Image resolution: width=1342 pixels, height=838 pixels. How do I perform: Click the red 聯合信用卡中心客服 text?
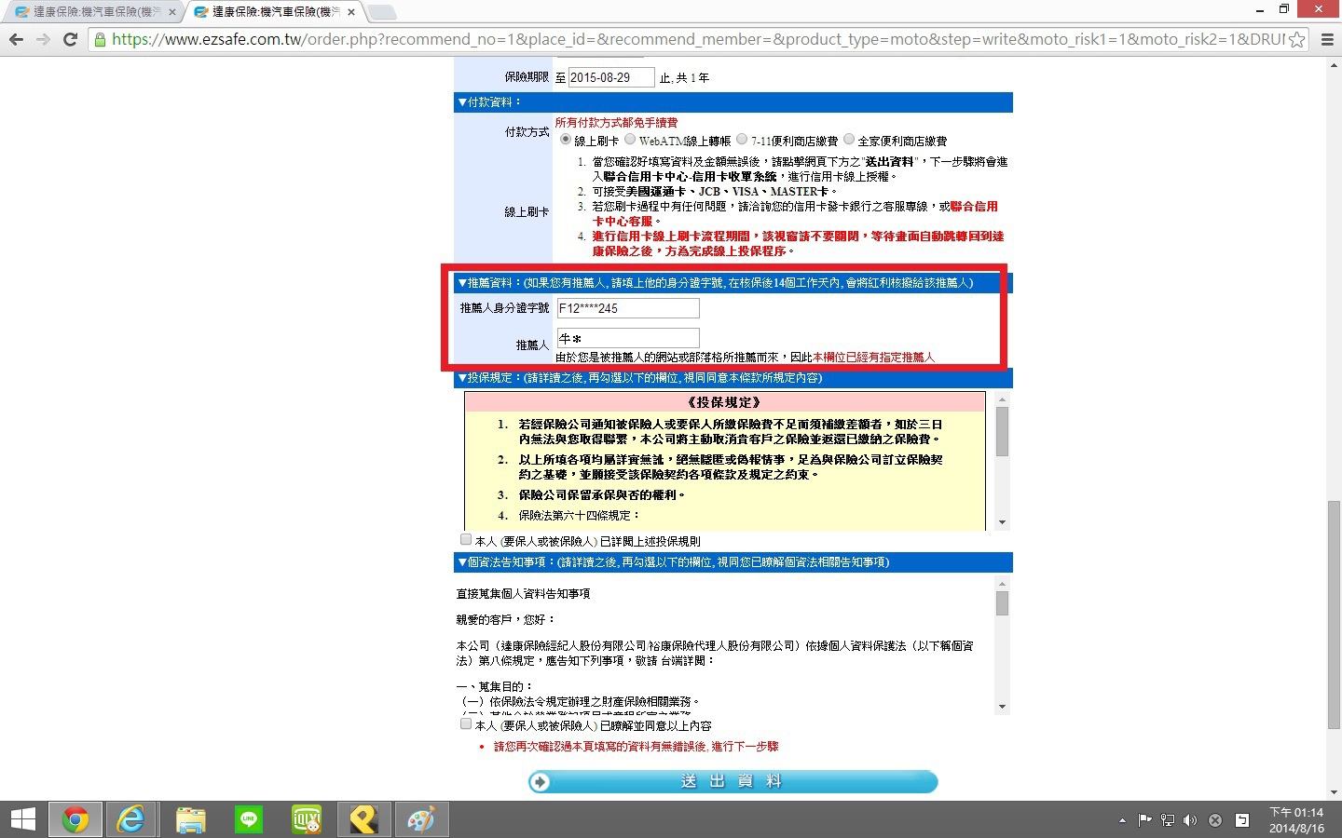[796, 214]
